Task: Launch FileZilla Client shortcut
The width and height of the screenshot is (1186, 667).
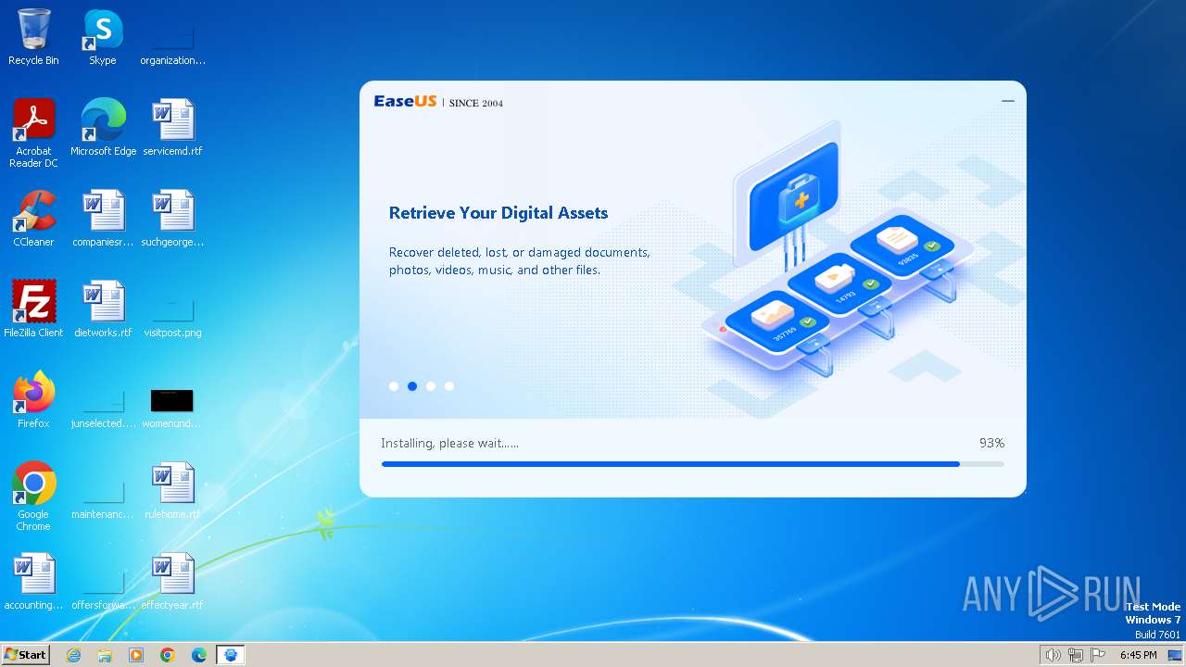Action: click(33, 309)
